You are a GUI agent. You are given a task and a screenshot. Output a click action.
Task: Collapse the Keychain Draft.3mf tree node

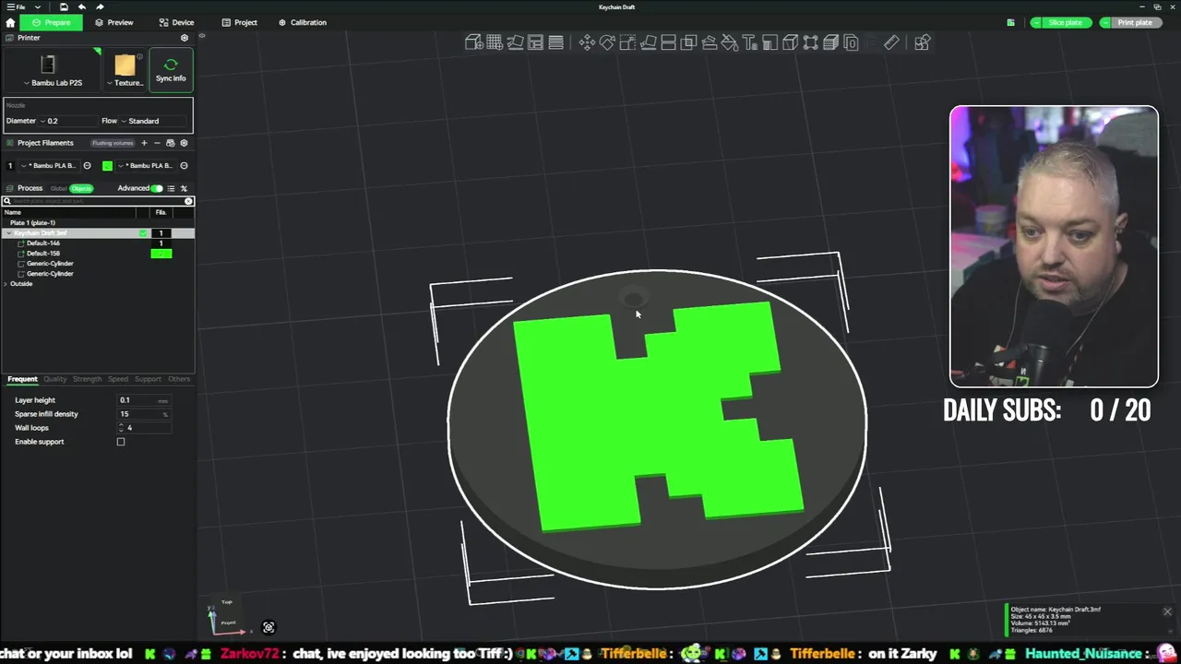coord(8,233)
